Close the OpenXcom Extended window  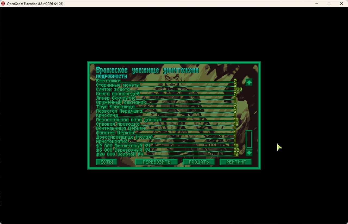pyautogui.click(x=341, y=4)
